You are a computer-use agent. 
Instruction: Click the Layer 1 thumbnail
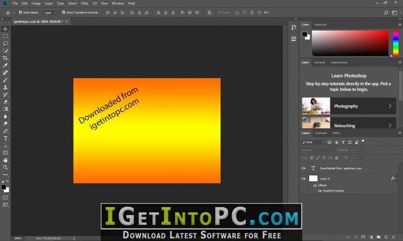[313, 178]
